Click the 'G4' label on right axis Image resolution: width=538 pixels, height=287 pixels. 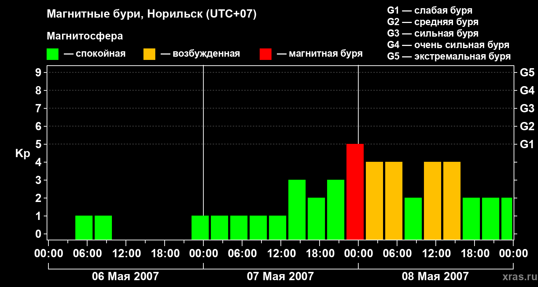coord(527,90)
